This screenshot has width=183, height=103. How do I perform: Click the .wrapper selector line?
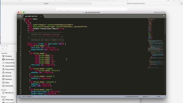pos(41,69)
